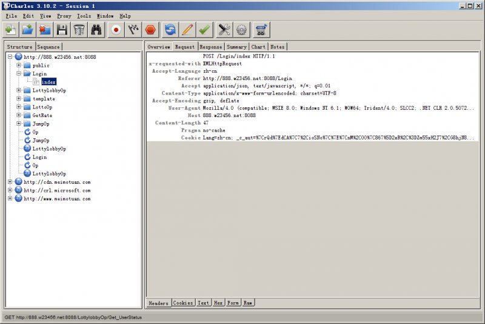Collapse the Login folder node
The image size is (485, 324).
[19, 73]
